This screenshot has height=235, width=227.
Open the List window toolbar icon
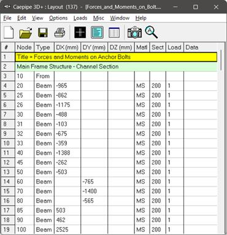point(114,33)
